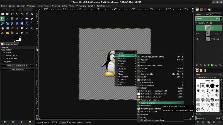The width and height of the screenshot is (223, 125).
Task: Choose Copier visible menu entry
Action: (x=160, y=74)
